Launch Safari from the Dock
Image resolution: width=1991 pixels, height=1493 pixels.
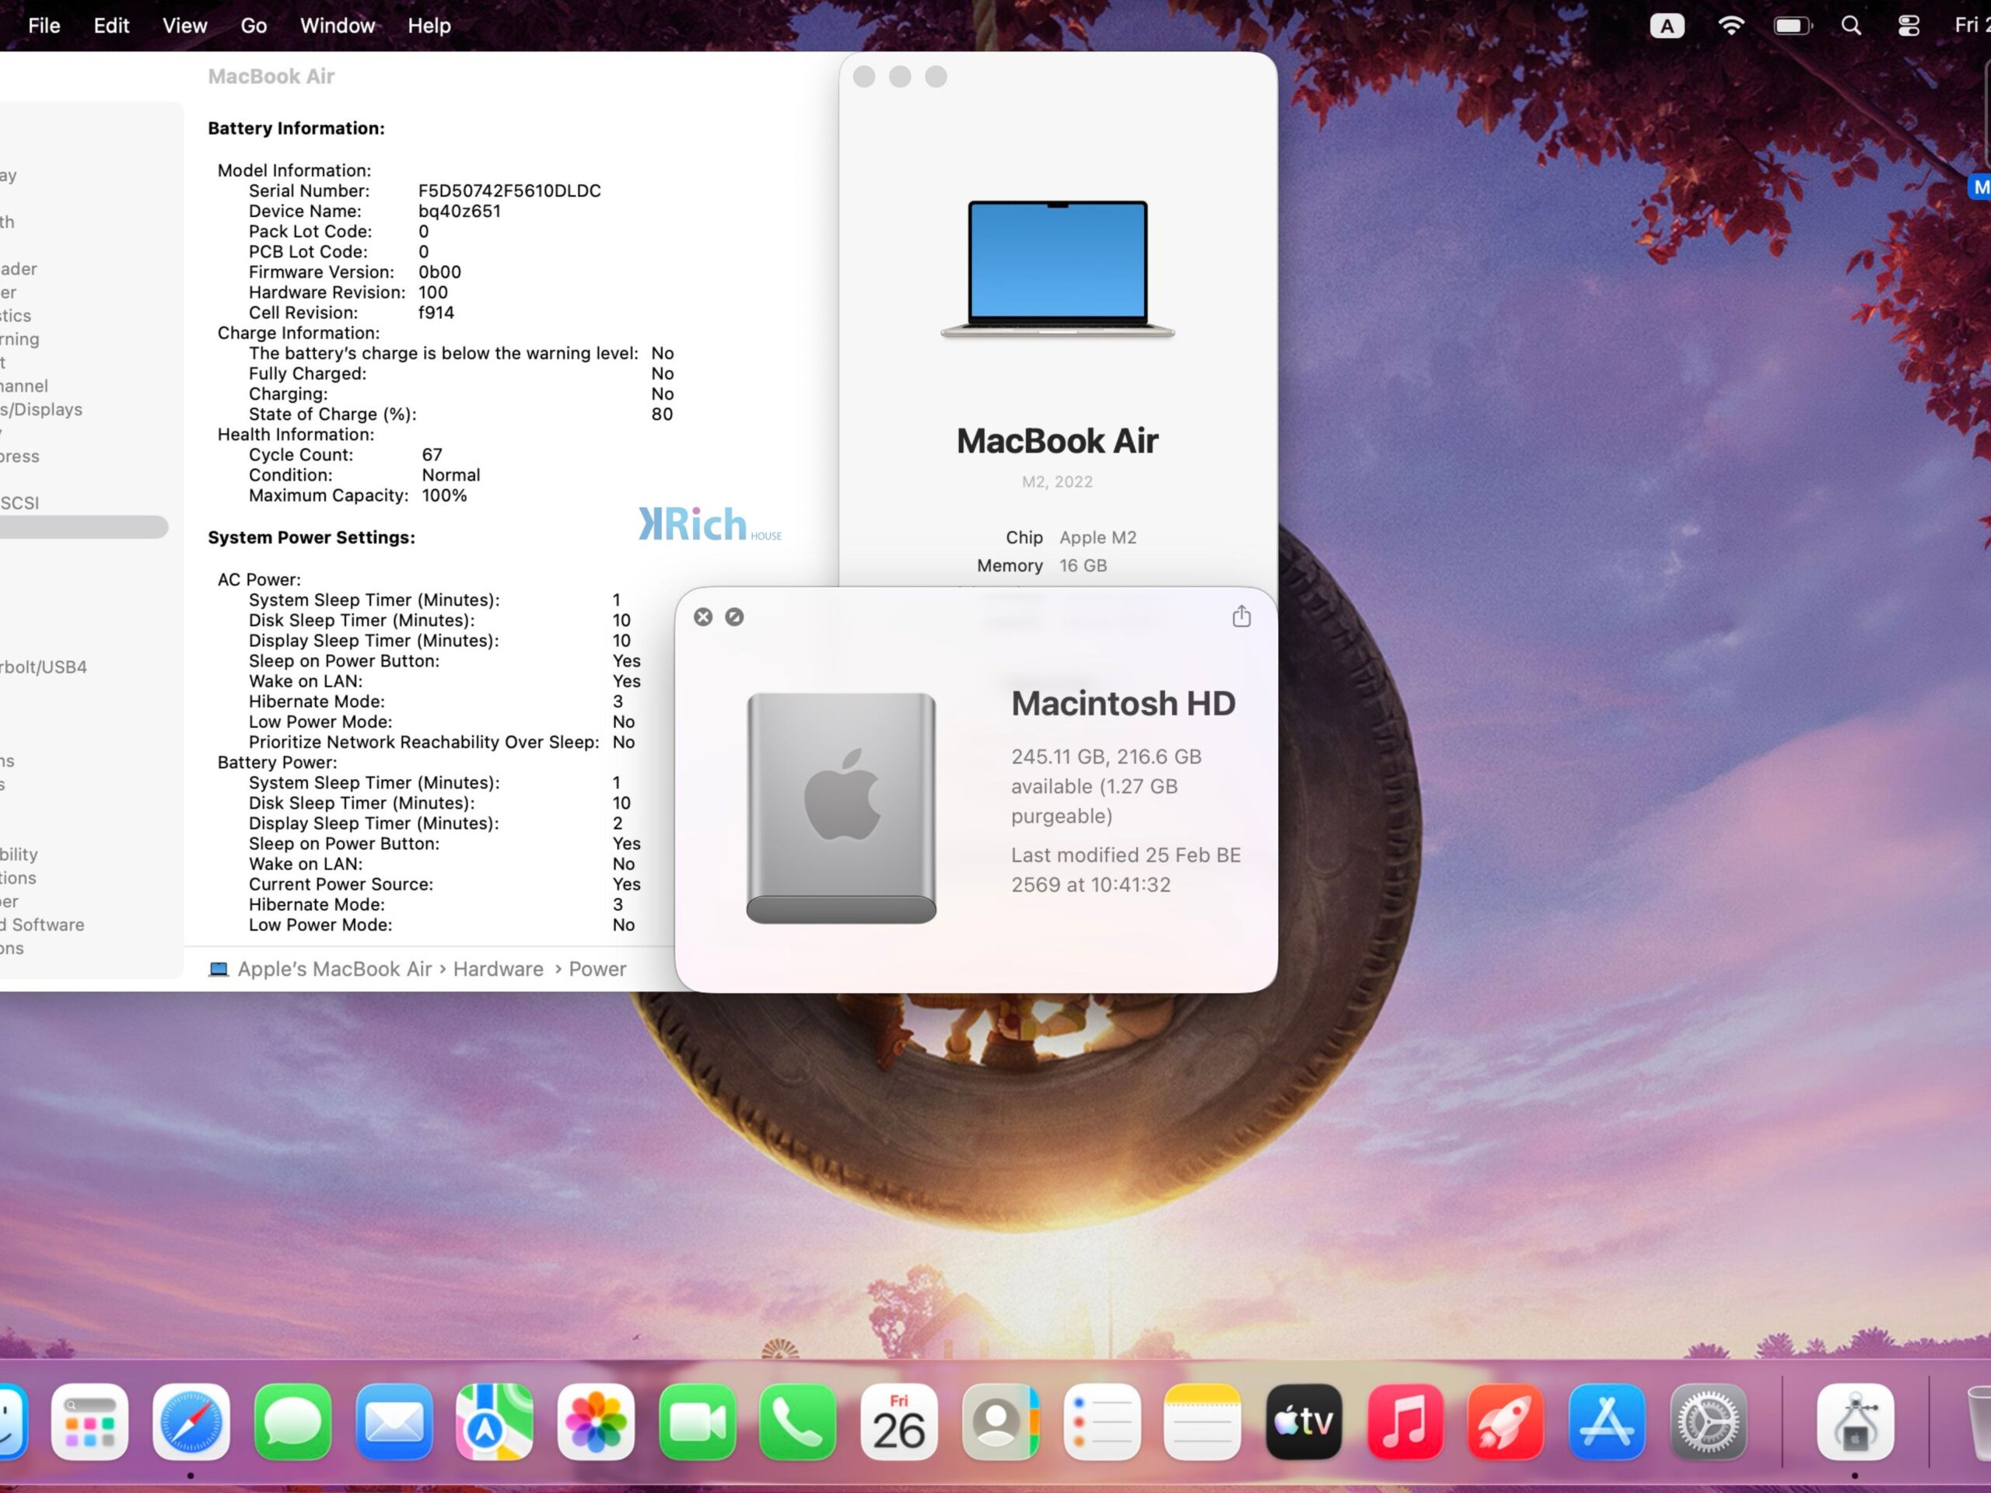tap(191, 1422)
